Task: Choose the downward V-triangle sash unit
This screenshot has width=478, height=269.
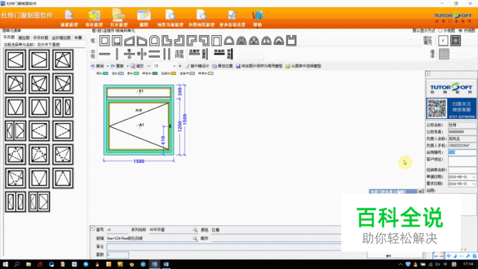Action: click(15, 107)
